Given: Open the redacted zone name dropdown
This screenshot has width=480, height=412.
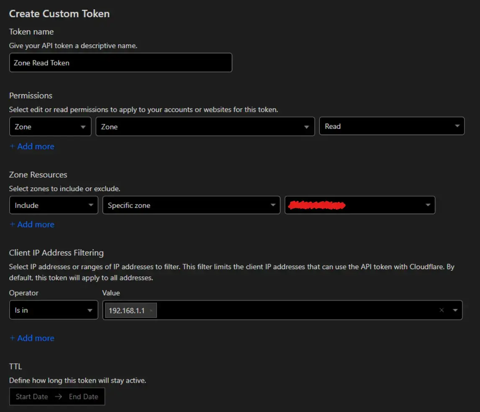Looking at the screenshot, I should [x=360, y=205].
